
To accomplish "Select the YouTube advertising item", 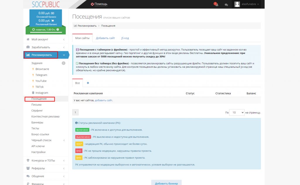I will click(x=41, y=81).
